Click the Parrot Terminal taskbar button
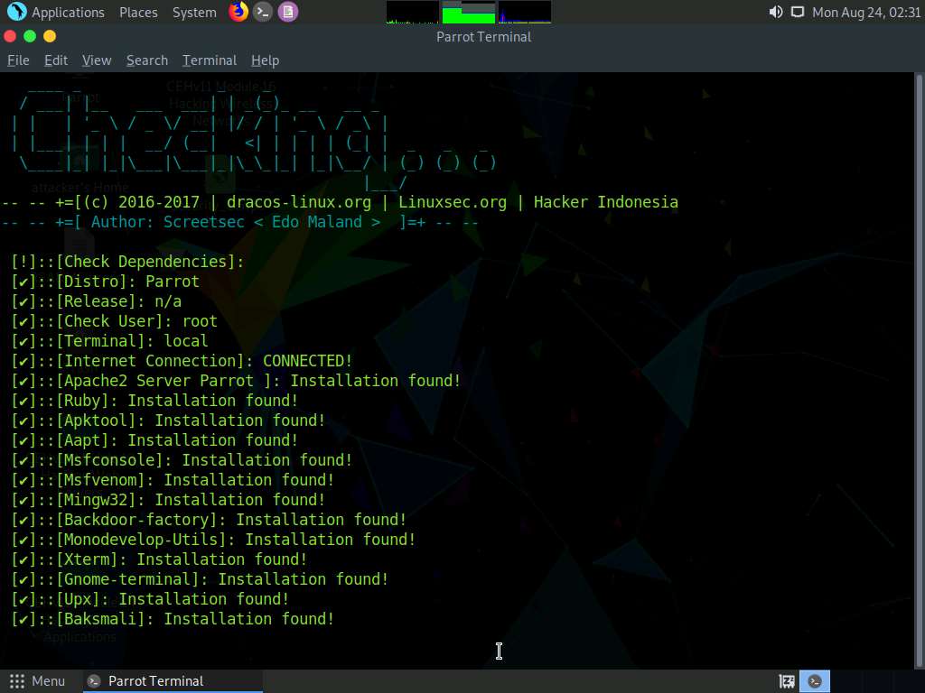The image size is (925, 693). [x=172, y=681]
